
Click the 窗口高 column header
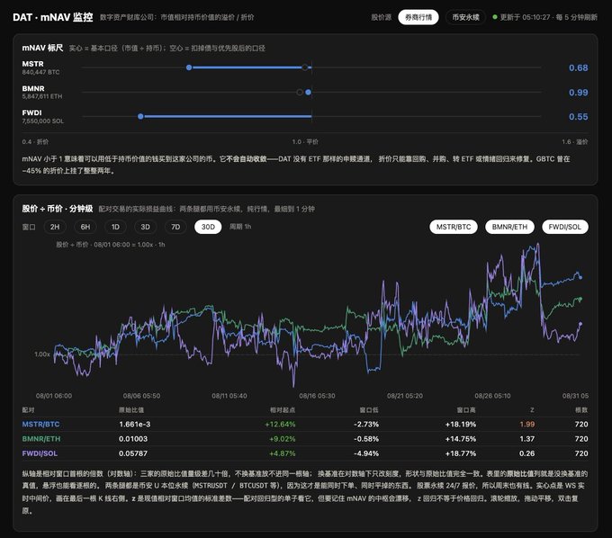coord(466,409)
